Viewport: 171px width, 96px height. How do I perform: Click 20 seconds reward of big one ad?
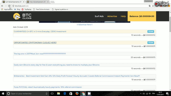click(143, 57)
